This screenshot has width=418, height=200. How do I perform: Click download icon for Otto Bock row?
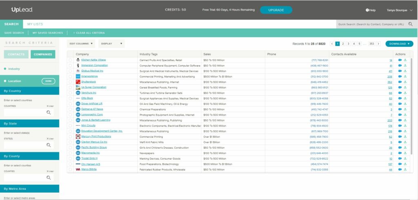(x=405, y=99)
